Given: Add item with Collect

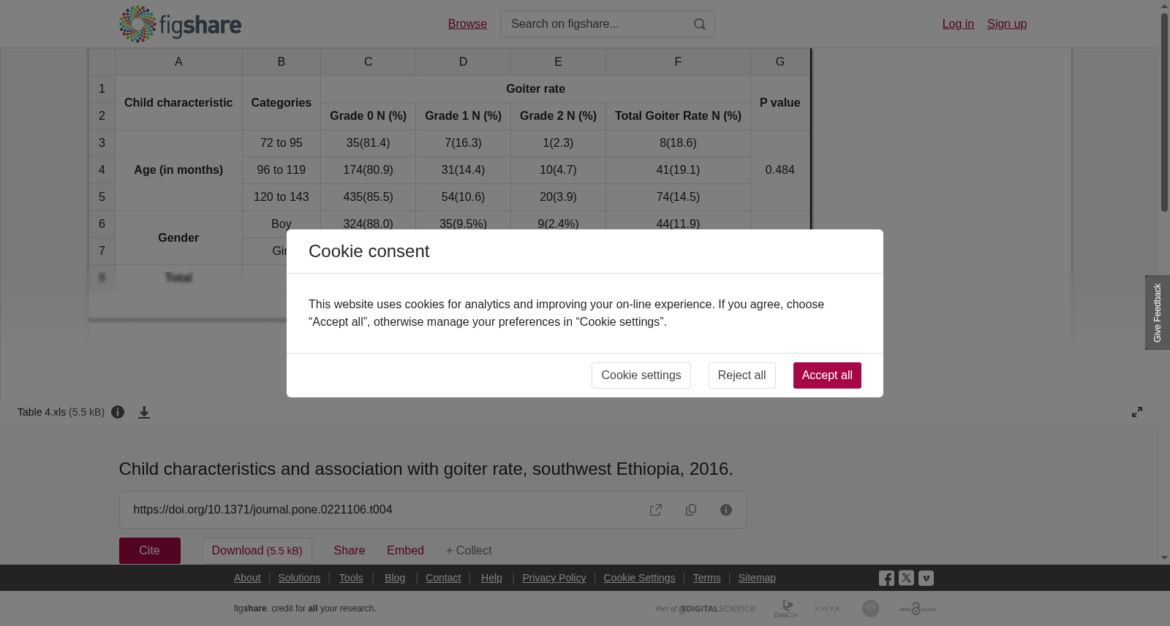Looking at the screenshot, I should pos(469,551).
